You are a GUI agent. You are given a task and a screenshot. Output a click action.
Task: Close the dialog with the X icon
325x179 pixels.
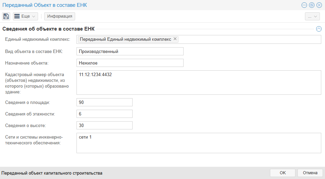[x=319, y=5]
